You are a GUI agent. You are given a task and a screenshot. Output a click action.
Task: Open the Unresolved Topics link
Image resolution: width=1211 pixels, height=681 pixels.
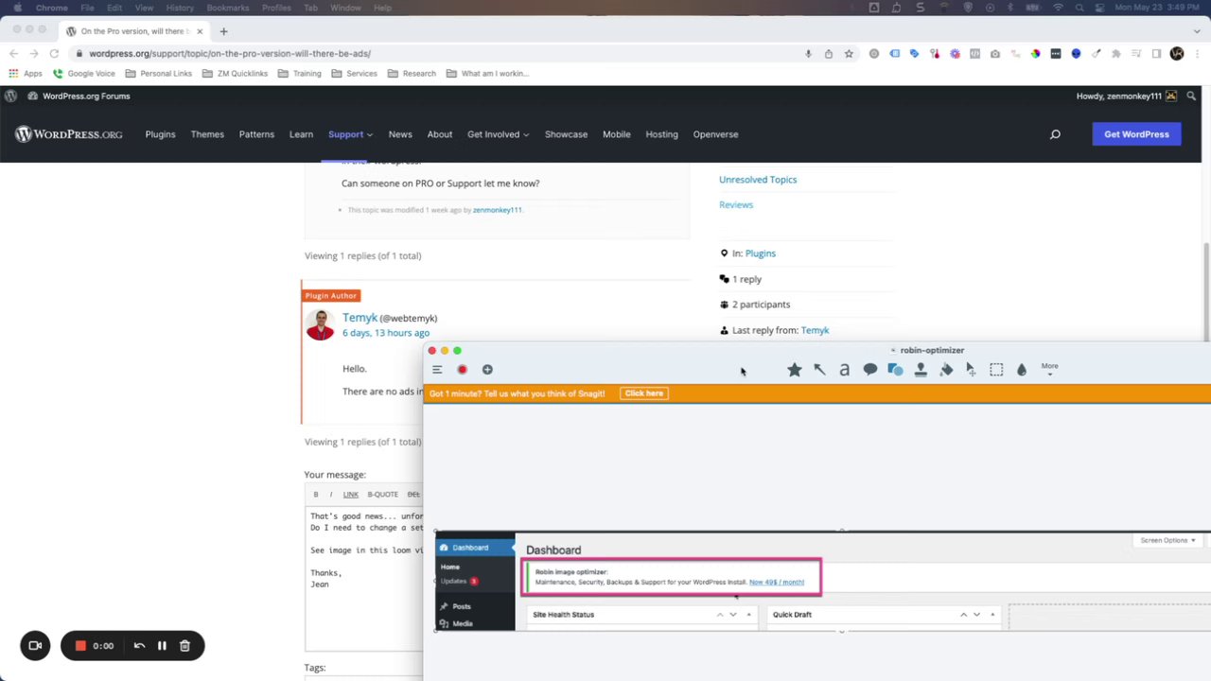click(758, 180)
